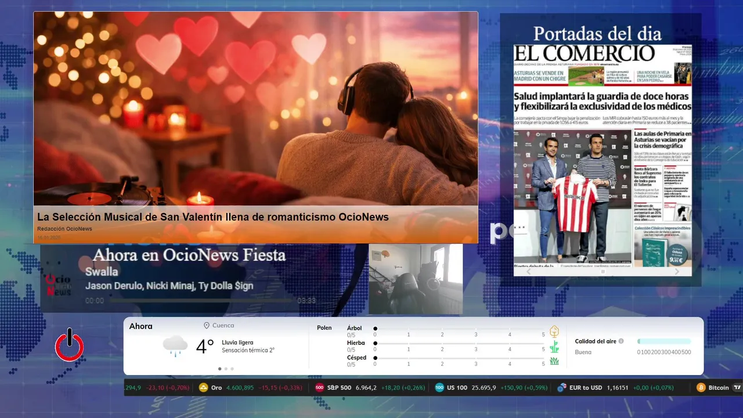
Task: Click the 'Lluvia ligera' weather description
Action: [237, 343]
